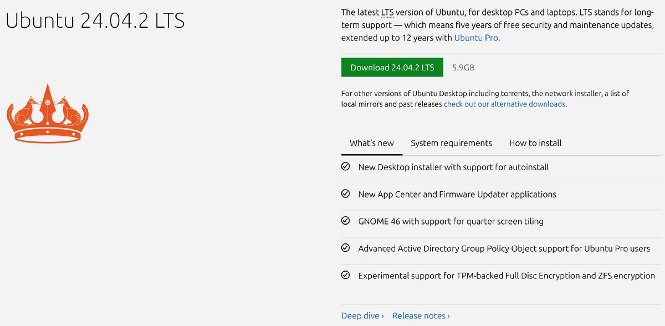Open the How to install tab
The height and width of the screenshot is (326, 665).
pyautogui.click(x=535, y=143)
